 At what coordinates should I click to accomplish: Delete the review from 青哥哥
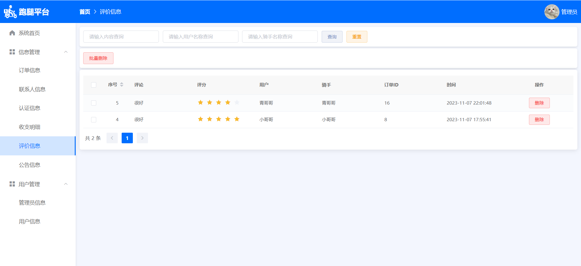coord(539,103)
